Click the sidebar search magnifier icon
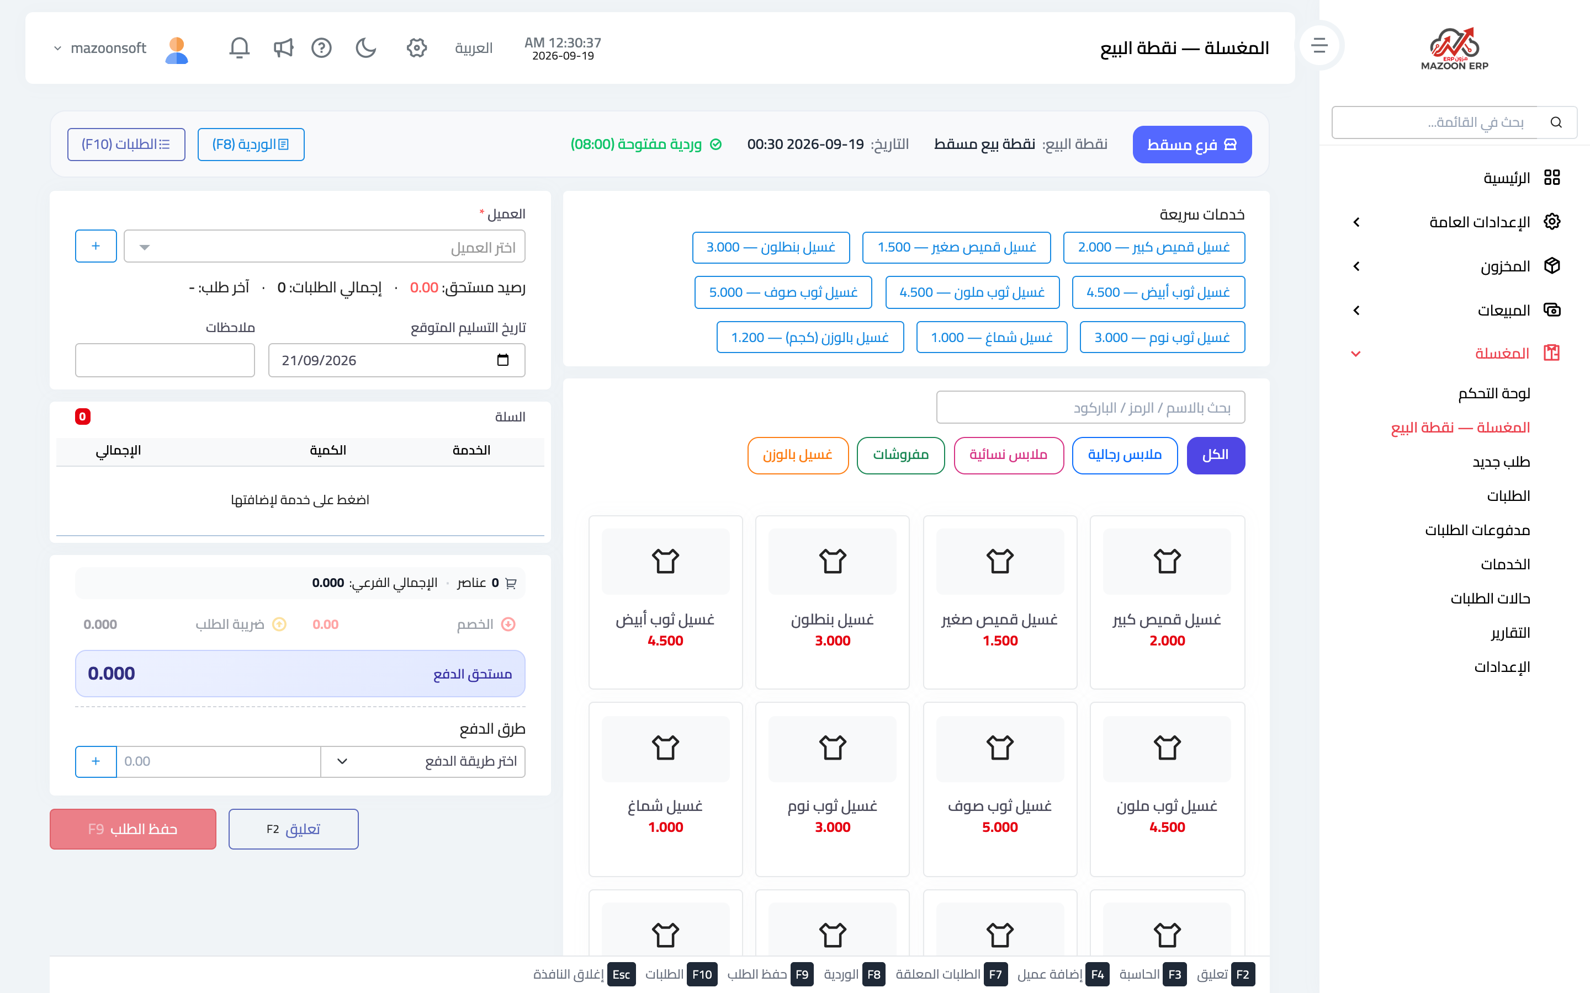Screen dimensions: 1590x993 1556,122
